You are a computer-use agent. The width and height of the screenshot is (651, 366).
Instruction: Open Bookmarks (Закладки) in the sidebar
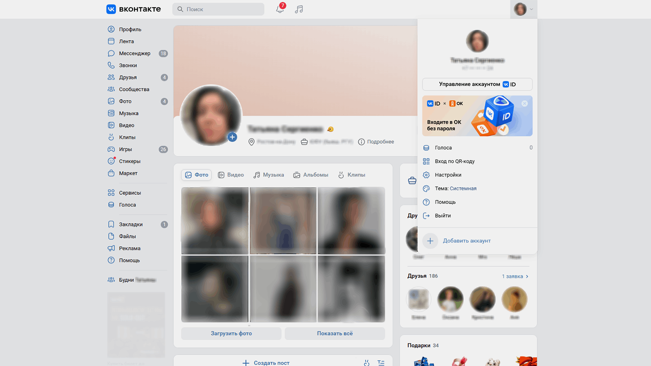(x=131, y=224)
